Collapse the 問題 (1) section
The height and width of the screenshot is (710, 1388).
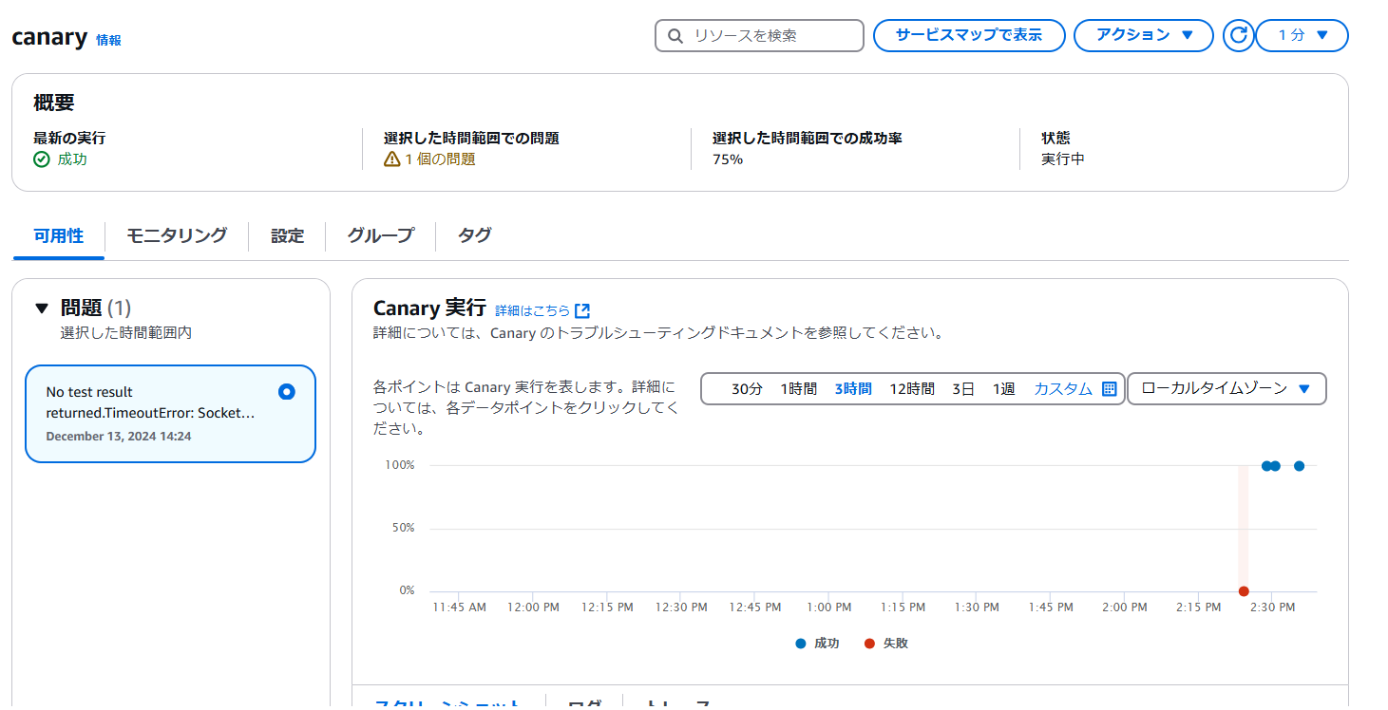click(41, 308)
